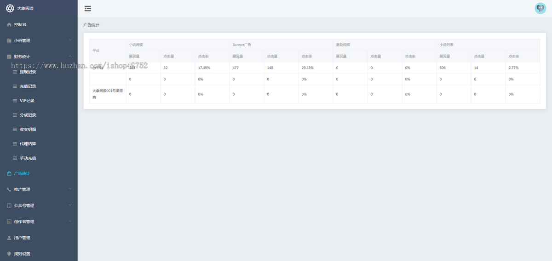Click the 广告统计 page title above table
This screenshot has width=552, height=261.
[x=91, y=25]
